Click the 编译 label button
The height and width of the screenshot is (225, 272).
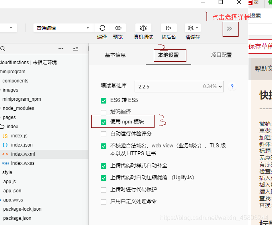[x=102, y=37]
